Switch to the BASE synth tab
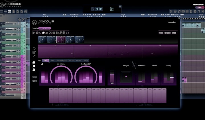The image size is (205, 120). coord(86,61)
